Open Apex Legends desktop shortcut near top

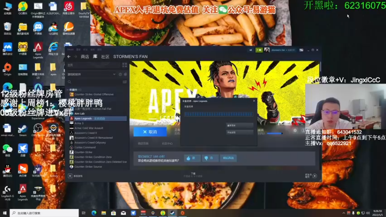(38, 50)
